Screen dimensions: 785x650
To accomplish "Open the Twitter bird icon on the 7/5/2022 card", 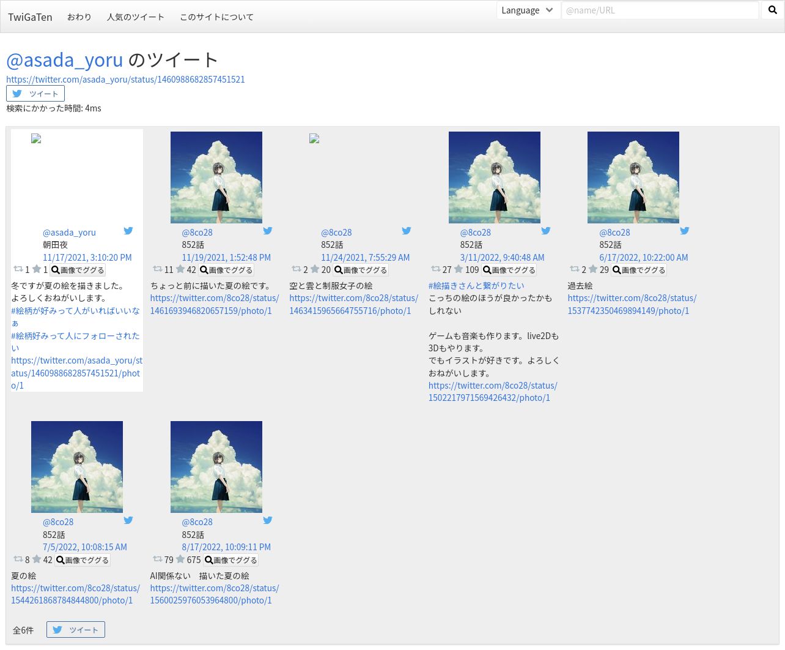I will 128,520.
